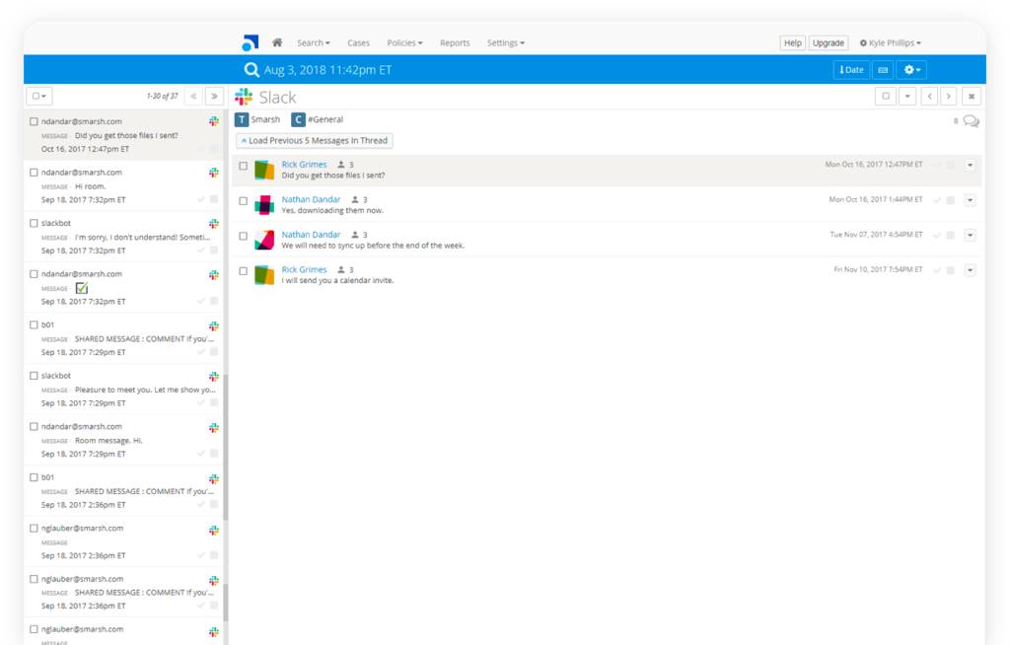Check the box beside Rick Grimes 'Did you get those files' message
Viewport: 1010px width, 645px height.
coord(243,166)
